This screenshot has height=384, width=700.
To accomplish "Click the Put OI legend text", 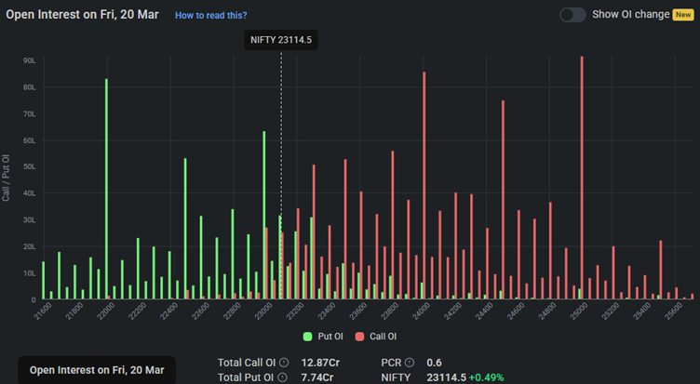I will [330, 337].
